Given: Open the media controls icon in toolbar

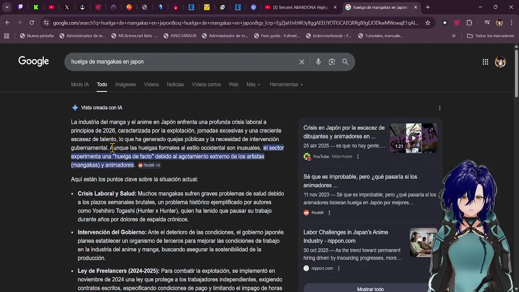Looking at the screenshot, I should pyautogui.click(x=487, y=23).
